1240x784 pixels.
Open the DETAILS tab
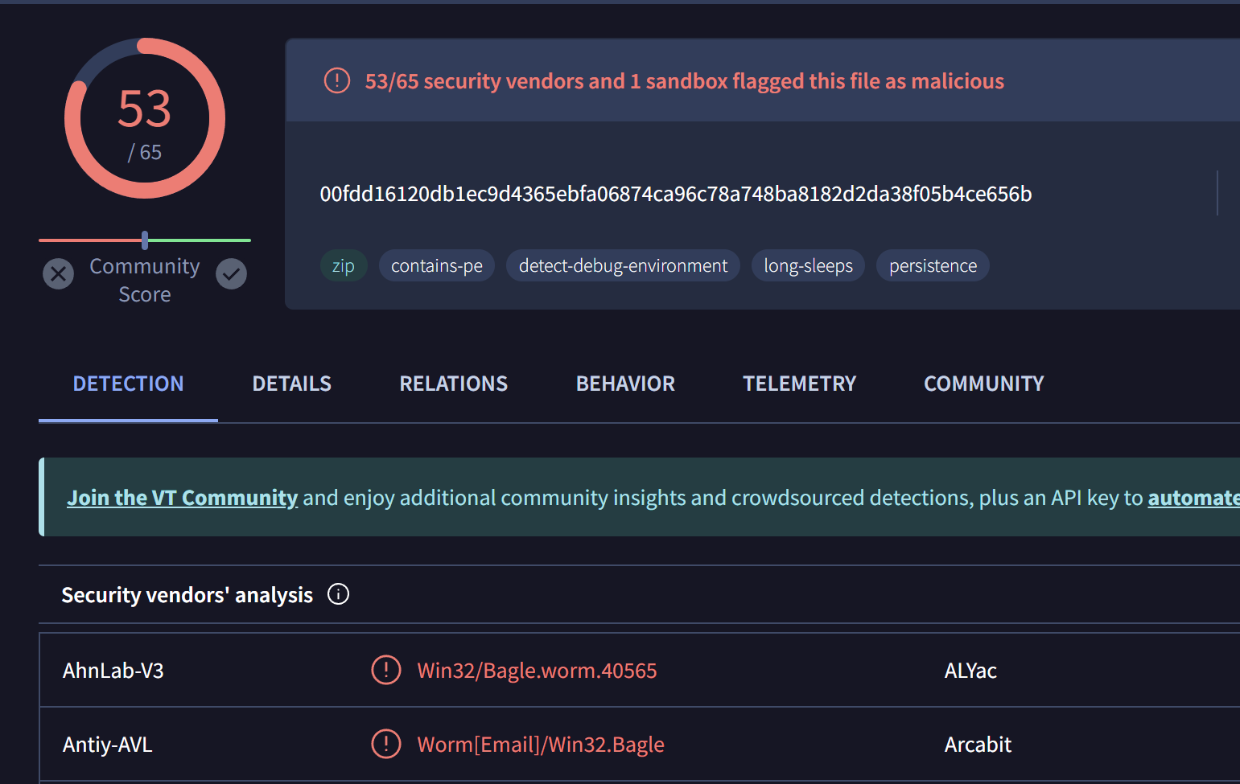292,384
